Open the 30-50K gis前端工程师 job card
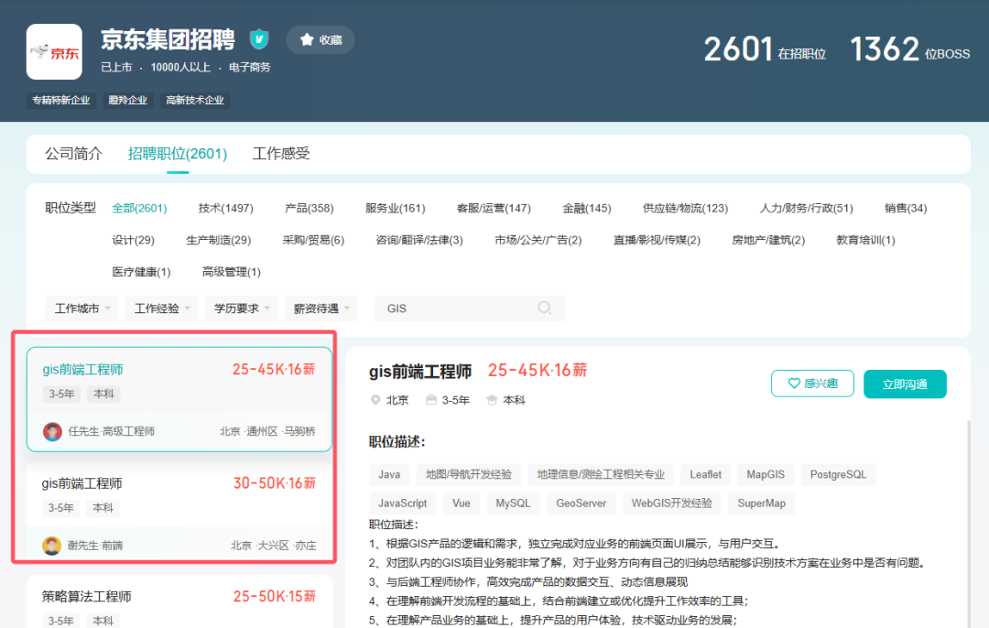 179,512
